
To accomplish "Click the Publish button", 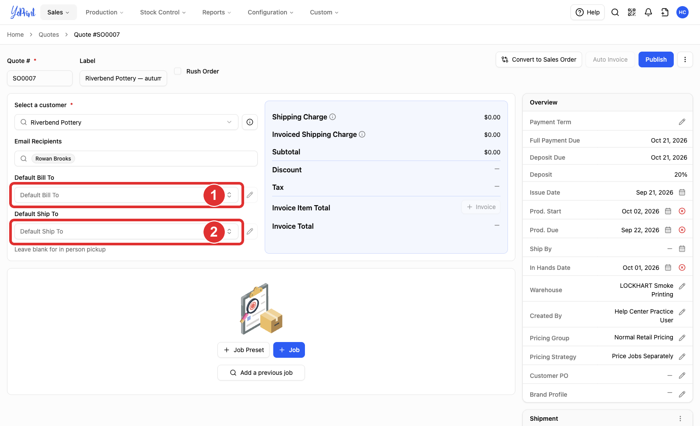I will pos(656,59).
